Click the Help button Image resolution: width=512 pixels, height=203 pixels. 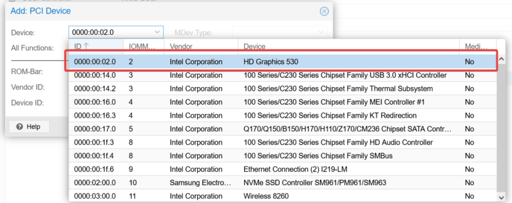28,127
